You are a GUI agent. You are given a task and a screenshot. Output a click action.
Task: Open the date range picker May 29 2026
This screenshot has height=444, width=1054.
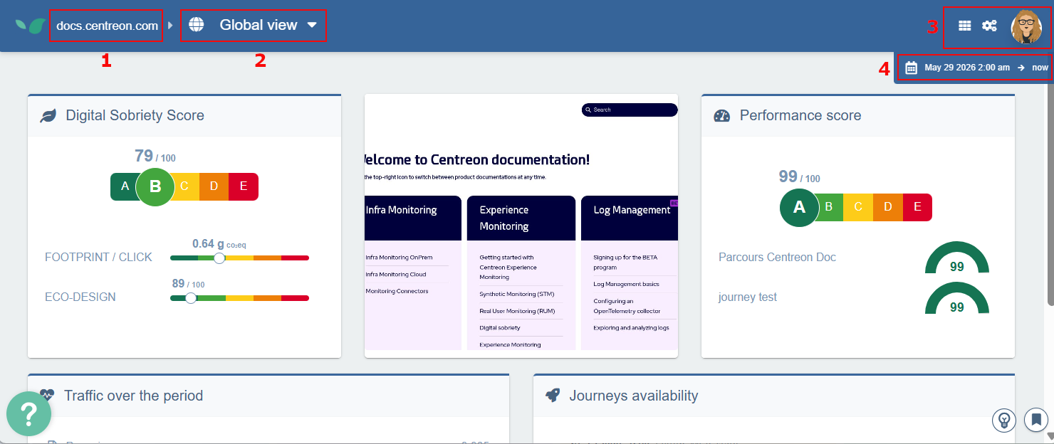point(967,68)
